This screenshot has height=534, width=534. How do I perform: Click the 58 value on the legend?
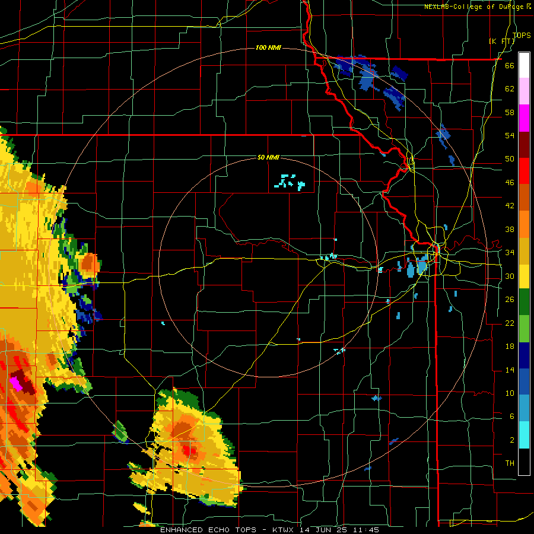tap(510, 112)
